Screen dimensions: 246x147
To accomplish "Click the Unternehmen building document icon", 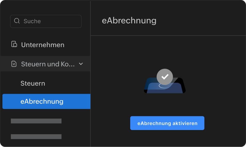I will click(14, 44).
